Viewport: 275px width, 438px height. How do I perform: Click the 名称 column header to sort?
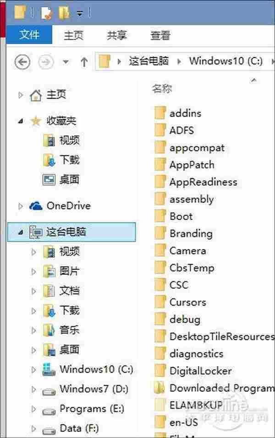[x=160, y=89]
